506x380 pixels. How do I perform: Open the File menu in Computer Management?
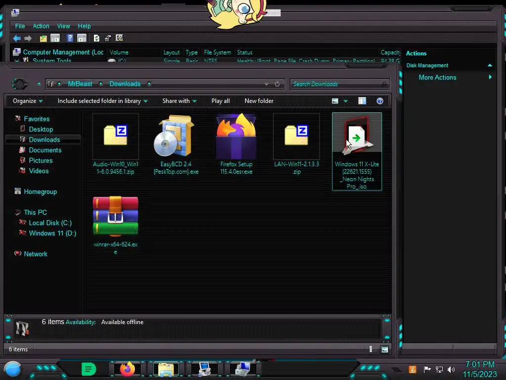click(20, 26)
